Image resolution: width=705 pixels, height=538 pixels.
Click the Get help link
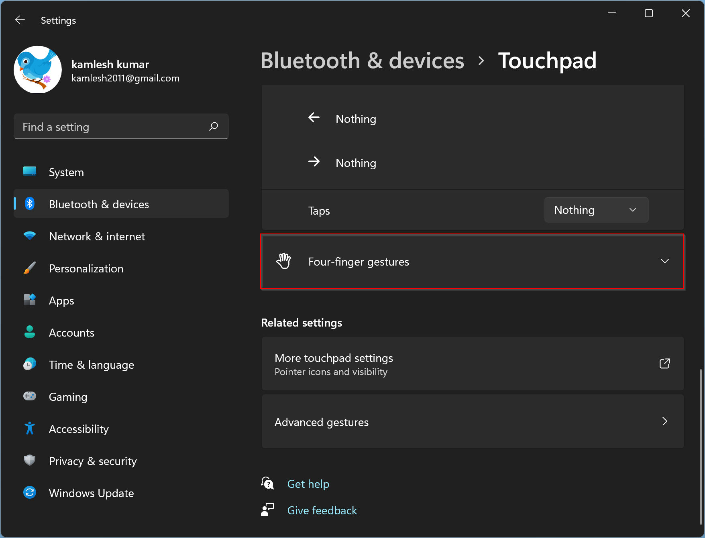(x=308, y=484)
